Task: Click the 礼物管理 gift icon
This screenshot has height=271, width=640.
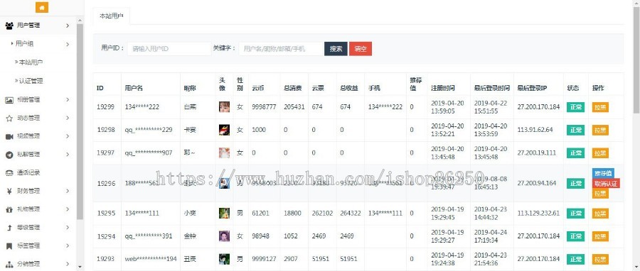Action: pyautogui.click(x=9, y=209)
